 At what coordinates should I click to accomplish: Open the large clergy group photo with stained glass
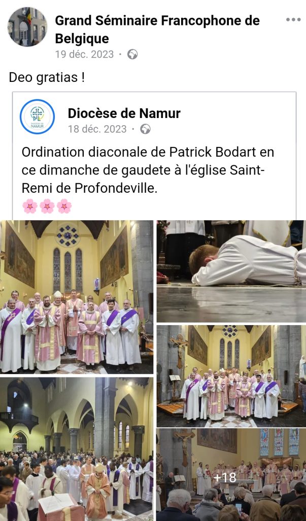pos(77,297)
